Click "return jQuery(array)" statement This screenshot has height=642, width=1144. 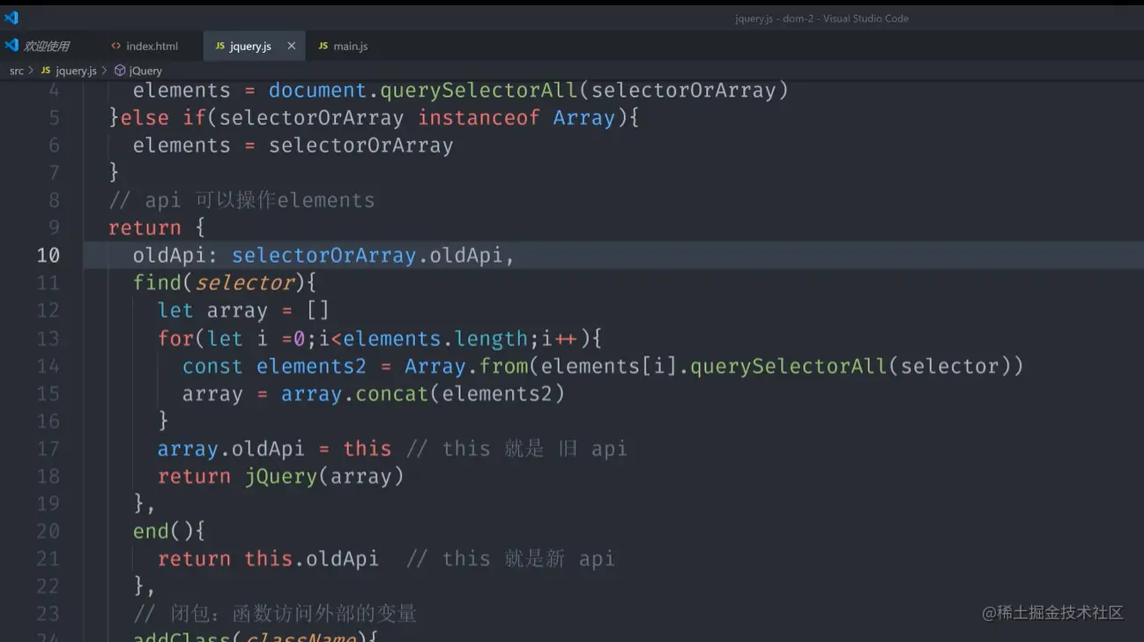[280, 476]
